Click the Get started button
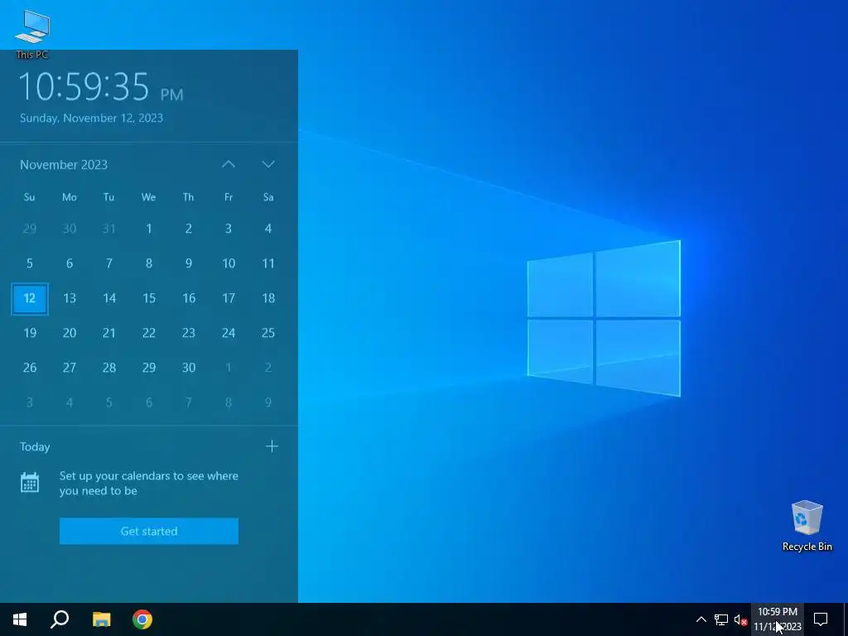Image resolution: width=848 pixels, height=636 pixels. coord(149,531)
